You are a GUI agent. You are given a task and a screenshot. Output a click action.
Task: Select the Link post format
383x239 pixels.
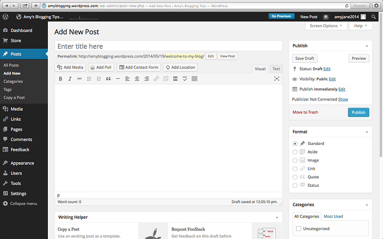click(x=295, y=169)
